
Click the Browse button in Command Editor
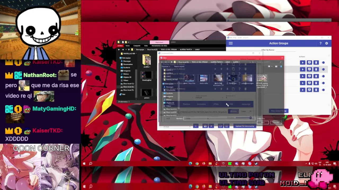(x=233, y=111)
